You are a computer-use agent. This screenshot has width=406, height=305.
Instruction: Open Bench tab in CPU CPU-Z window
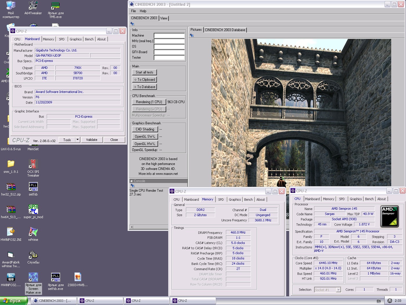pos(369,199)
